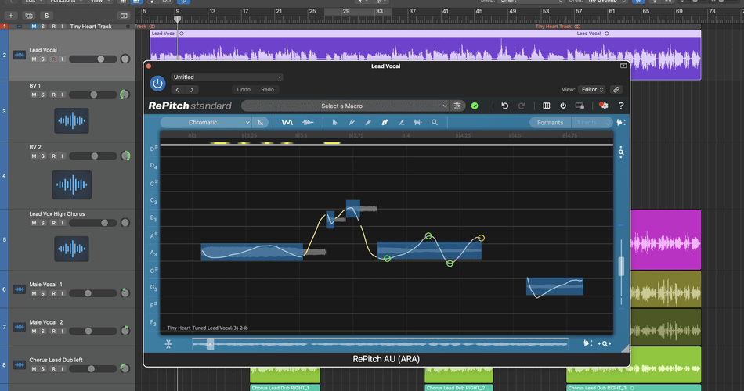Open RePitch settings gear with red dot
Image resolution: width=744 pixels, height=391 pixels.
(604, 106)
